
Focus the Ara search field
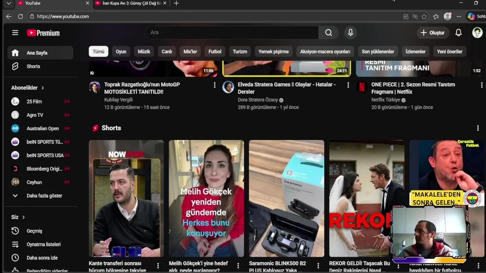(232, 33)
